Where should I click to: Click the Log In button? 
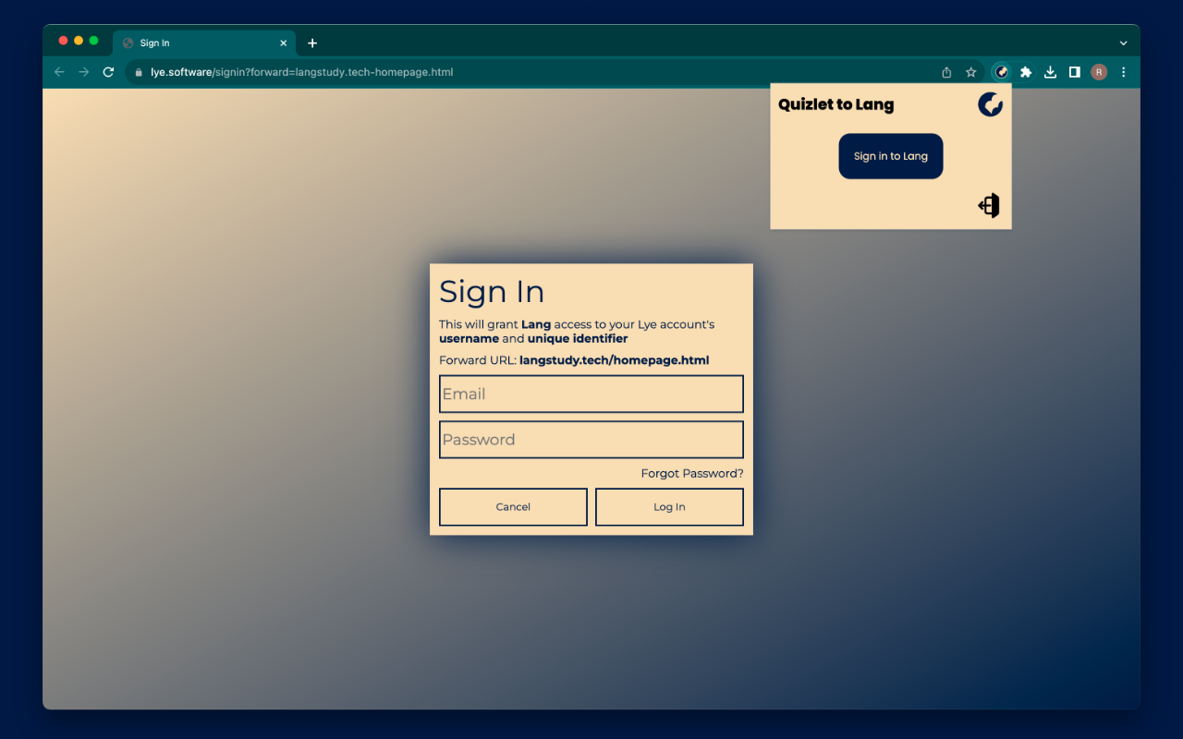[x=669, y=507]
